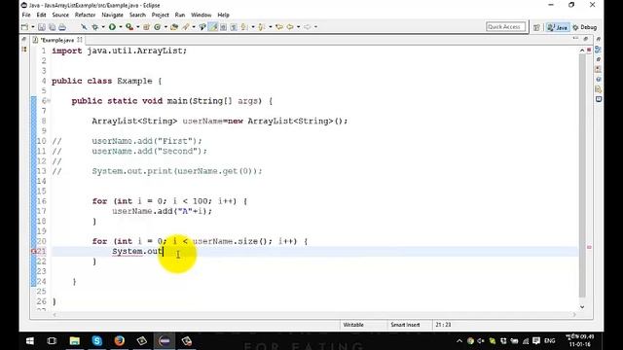Toggle Show Whitespace Characters icon
The image size is (623, 350).
coord(234,27)
